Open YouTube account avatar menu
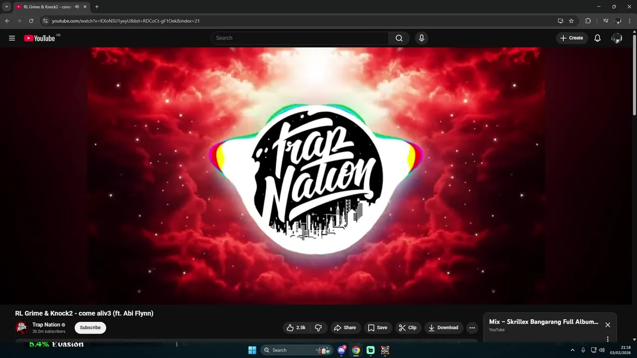This screenshot has height=358, width=637. (x=617, y=38)
